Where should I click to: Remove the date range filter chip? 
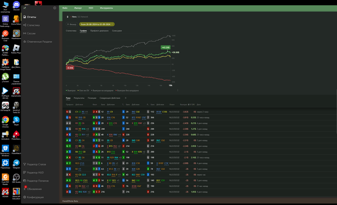point(112,24)
